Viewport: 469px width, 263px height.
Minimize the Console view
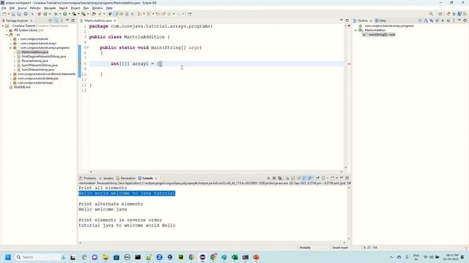(341, 178)
